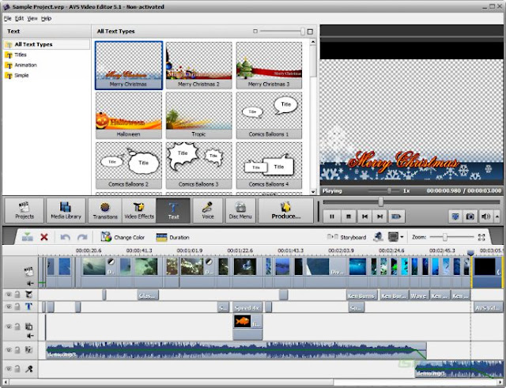Select Merry Christmas text preset
Screen dimensions: 506x388
pyautogui.click(x=129, y=65)
